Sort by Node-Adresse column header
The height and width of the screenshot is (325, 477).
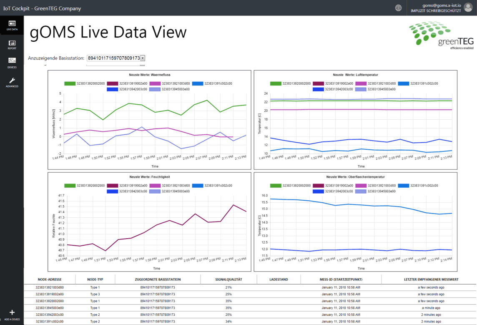point(50,280)
